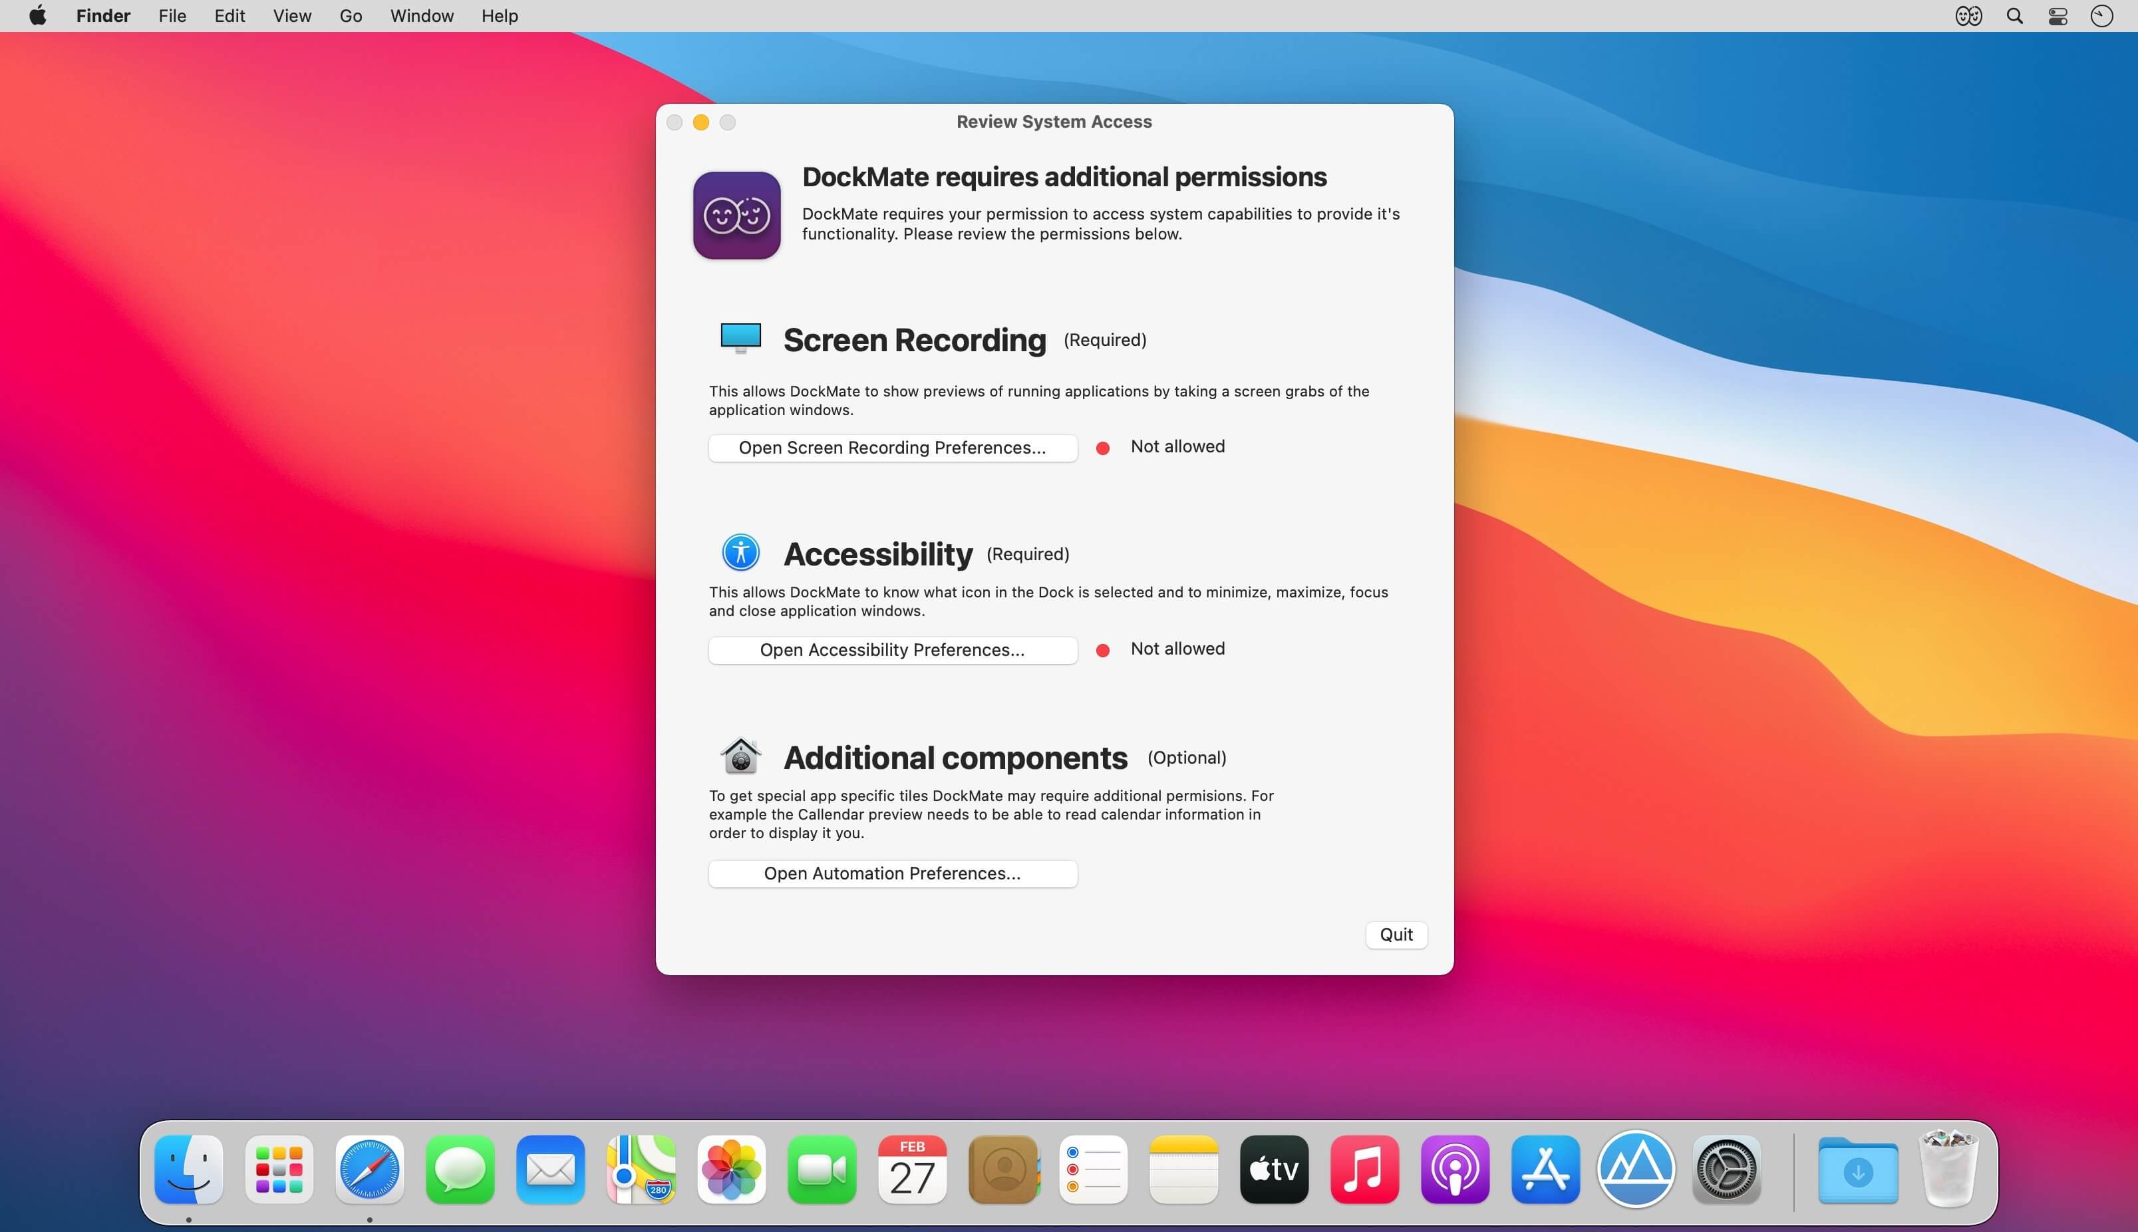This screenshot has height=1232, width=2138.
Task: Open Spotlight search in menu bar
Action: 2014,16
